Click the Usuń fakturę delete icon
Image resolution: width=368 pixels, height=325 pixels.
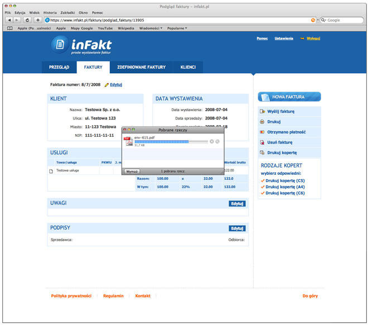click(262, 142)
